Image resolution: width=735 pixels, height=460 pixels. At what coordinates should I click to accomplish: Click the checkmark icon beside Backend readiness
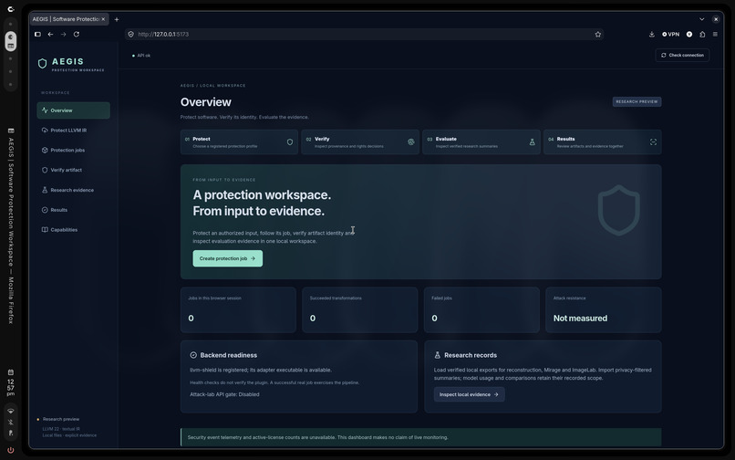click(x=193, y=355)
